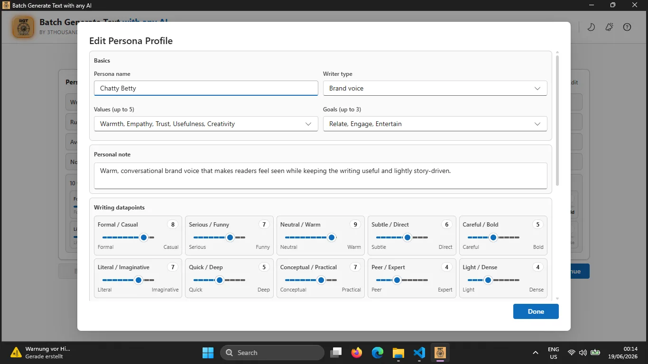
Task: Click the Serious / Funny slider
Action: click(219, 237)
